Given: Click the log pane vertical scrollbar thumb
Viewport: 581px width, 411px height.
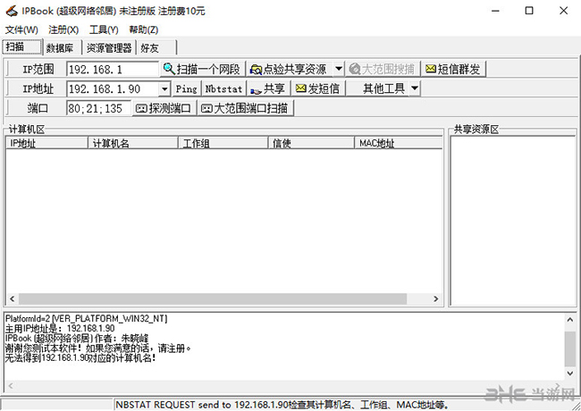Looking at the screenshot, I should coord(570,348).
